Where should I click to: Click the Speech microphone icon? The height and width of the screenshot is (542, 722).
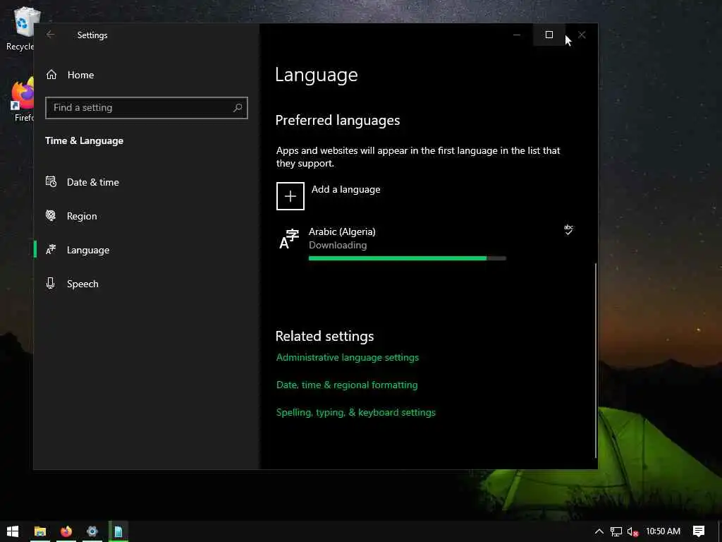[51, 283]
